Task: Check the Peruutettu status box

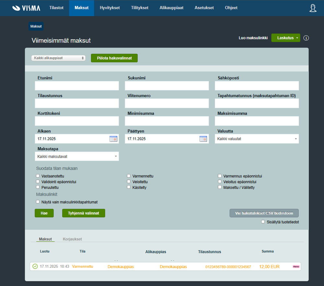Action: (38, 187)
